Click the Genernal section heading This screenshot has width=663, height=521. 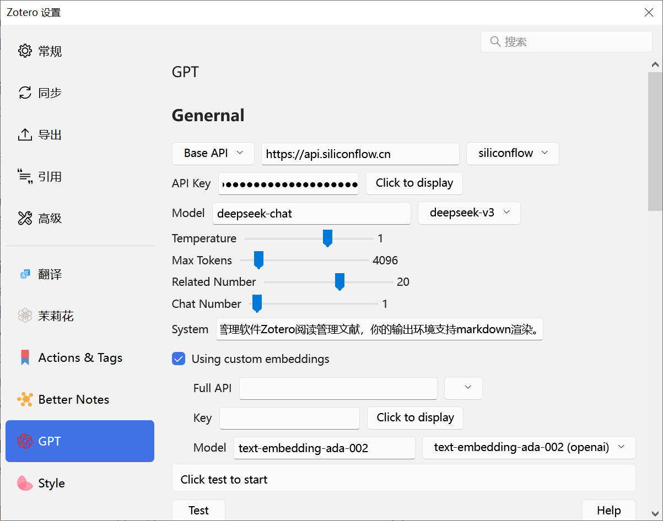pos(208,115)
